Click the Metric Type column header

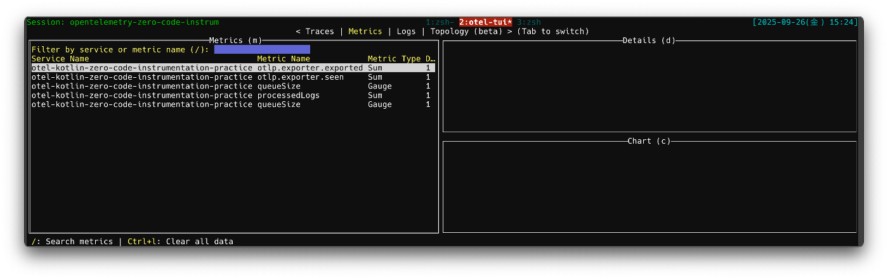(394, 59)
